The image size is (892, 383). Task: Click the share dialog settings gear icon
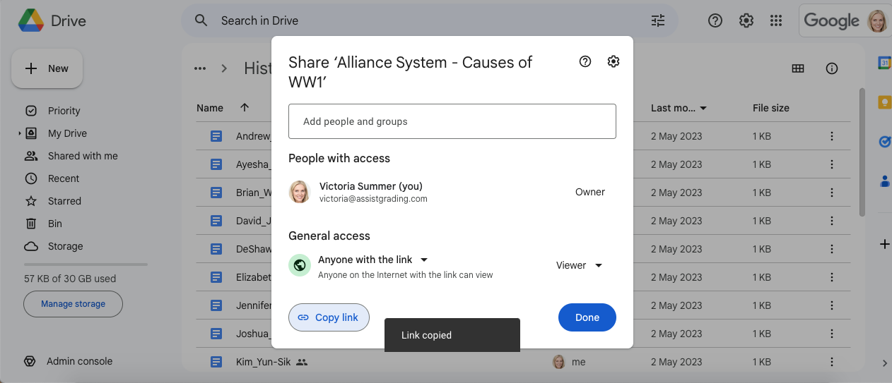pos(613,62)
